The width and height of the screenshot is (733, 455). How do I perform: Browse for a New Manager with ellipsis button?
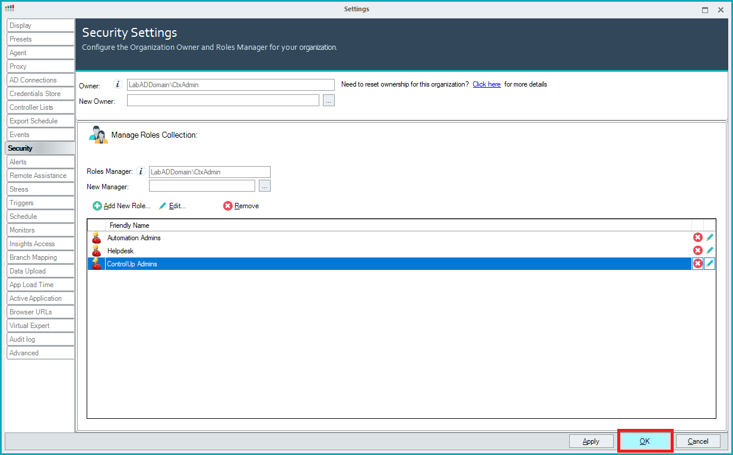[265, 186]
